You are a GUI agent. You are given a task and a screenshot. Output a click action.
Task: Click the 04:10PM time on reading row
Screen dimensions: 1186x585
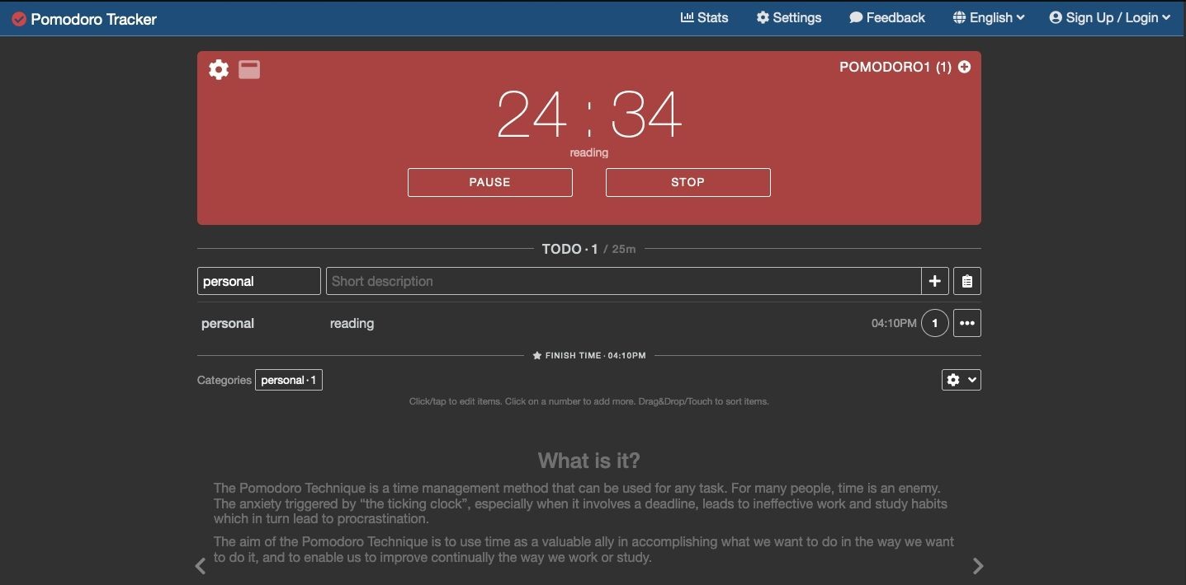[x=894, y=323]
